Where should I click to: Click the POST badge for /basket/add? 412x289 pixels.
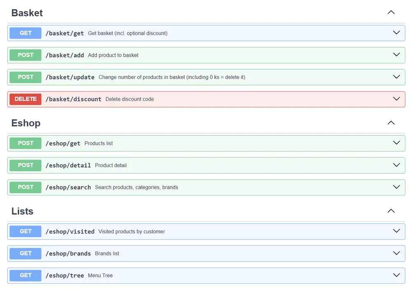[26, 55]
